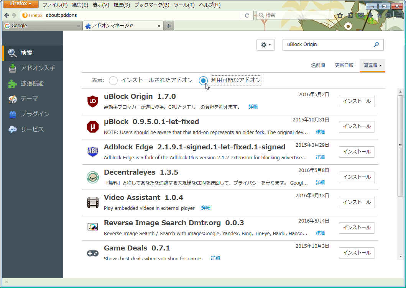
Task: Sort results by 更新日順
Action: click(344, 65)
